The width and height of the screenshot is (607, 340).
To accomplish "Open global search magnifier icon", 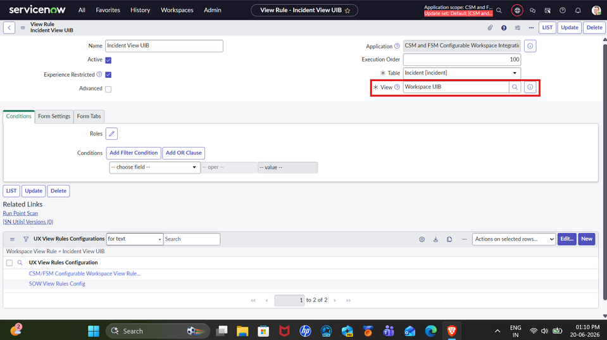I will tap(499, 11).
